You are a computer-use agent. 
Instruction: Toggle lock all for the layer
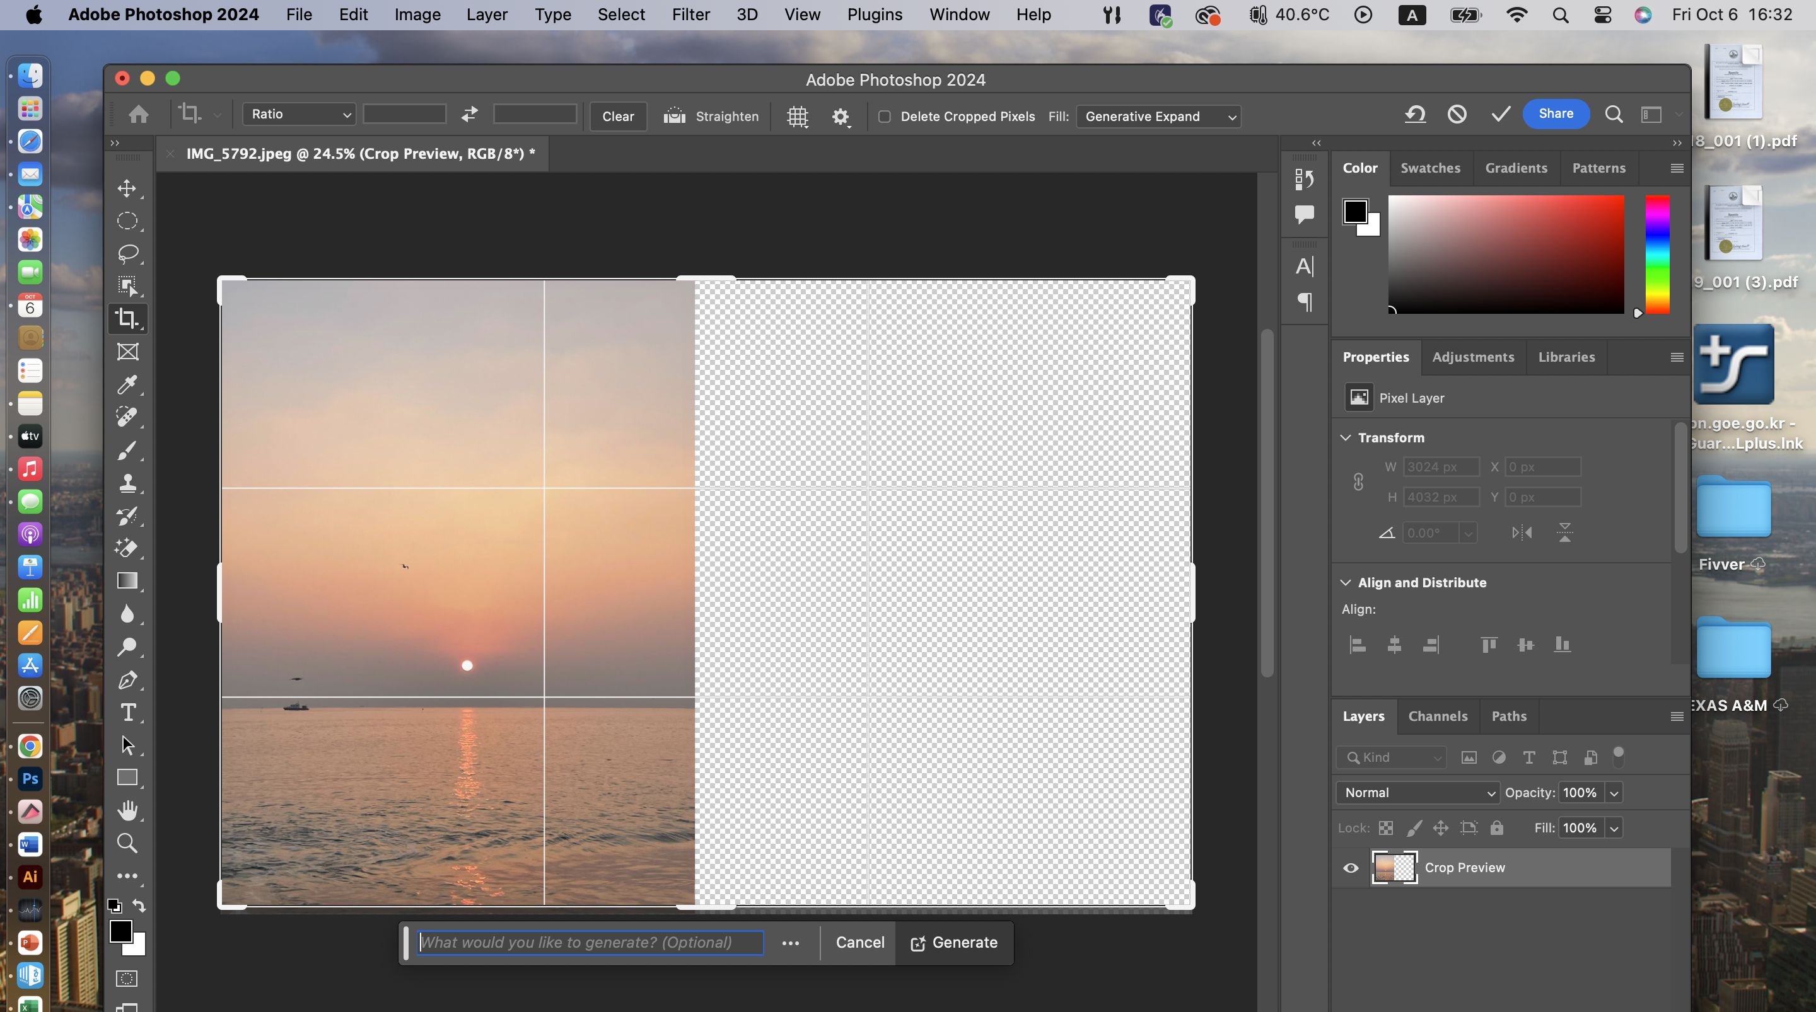pyautogui.click(x=1497, y=827)
